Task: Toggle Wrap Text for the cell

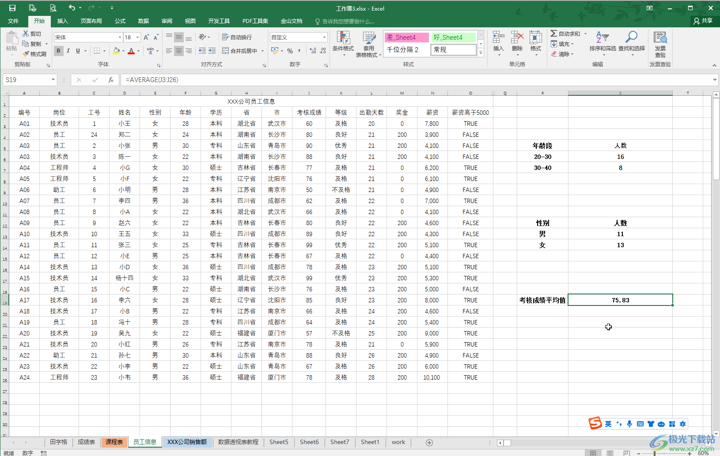Action: tap(237, 38)
